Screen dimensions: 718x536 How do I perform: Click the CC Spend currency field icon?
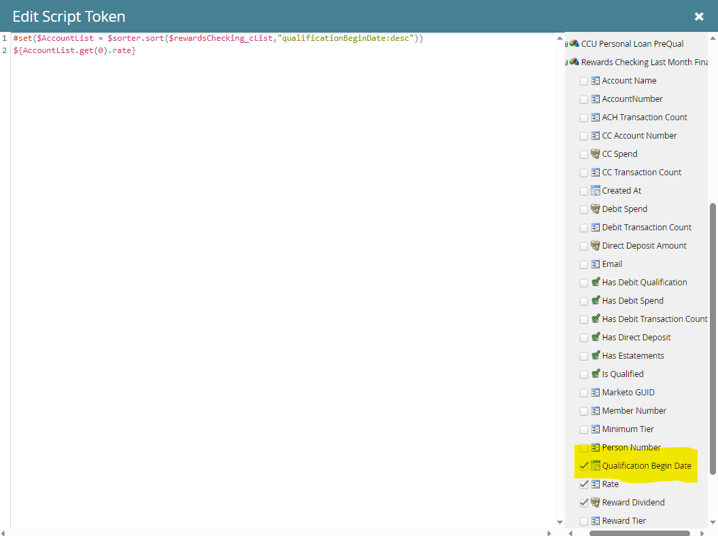pyautogui.click(x=596, y=154)
